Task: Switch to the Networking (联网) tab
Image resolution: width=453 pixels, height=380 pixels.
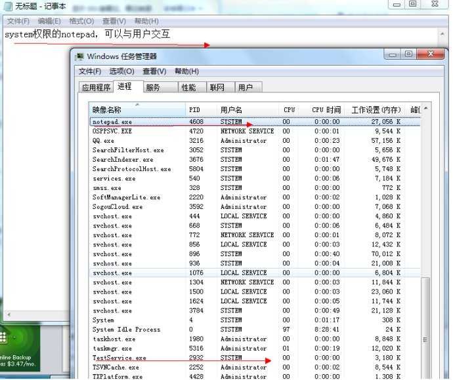Action: pos(221,87)
